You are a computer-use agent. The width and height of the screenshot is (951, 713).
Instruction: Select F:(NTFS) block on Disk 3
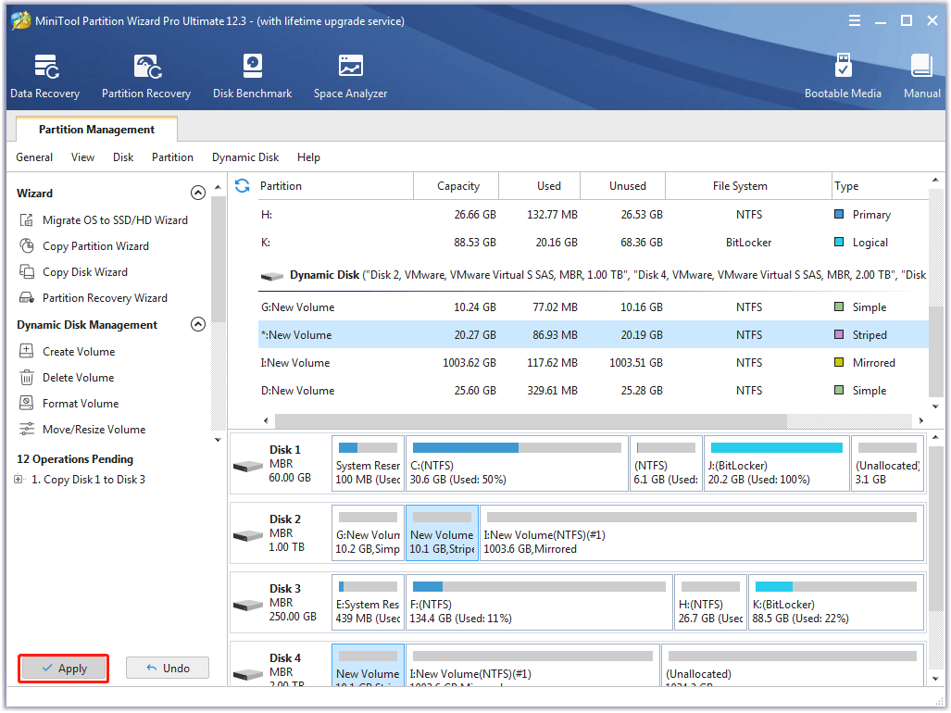(x=539, y=603)
